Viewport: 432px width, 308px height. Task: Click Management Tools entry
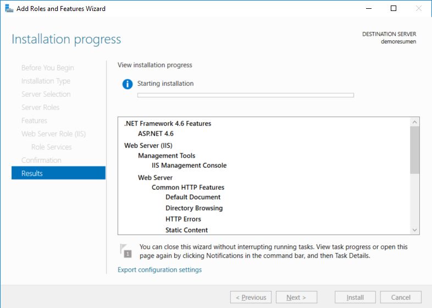coord(167,156)
